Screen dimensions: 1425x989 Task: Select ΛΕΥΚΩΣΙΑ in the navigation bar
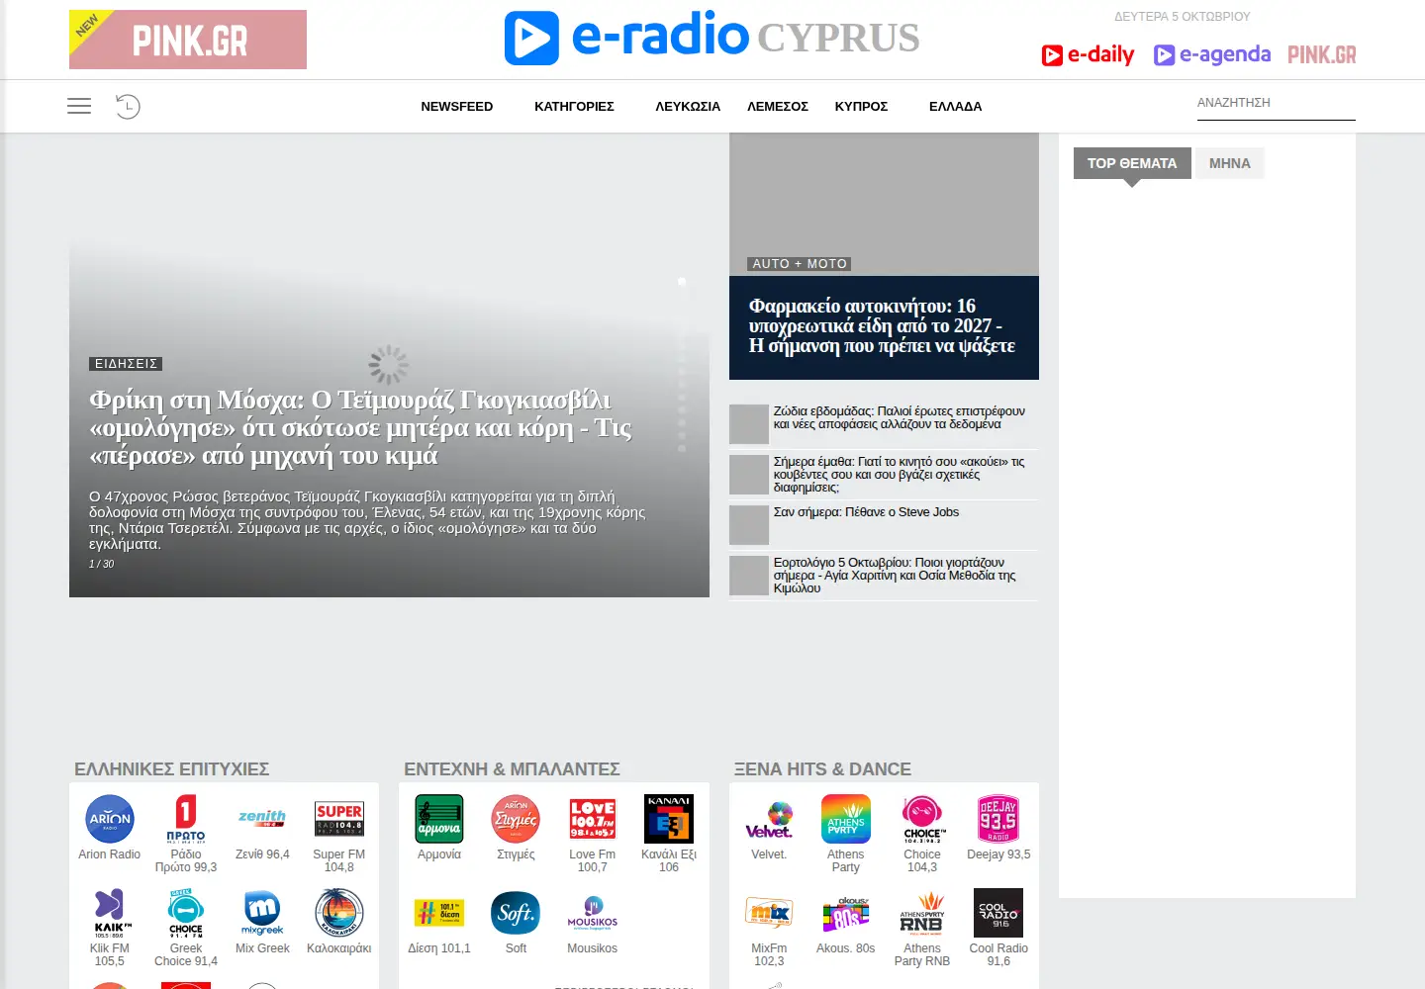click(x=688, y=107)
